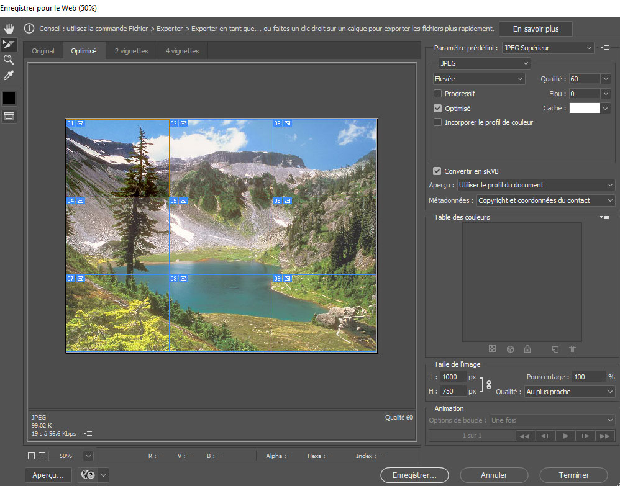Click the zoom out minus button
The width and height of the screenshot is (620, 486).
click(32, 456)
